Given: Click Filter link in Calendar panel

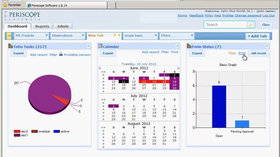Looking at the screenshot, I should pyautogui.click(x=165, y=52).
